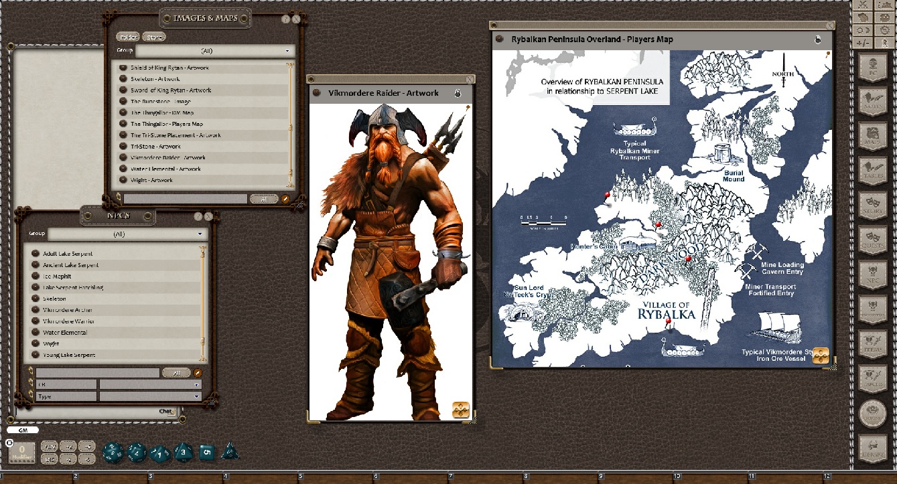Switch to the Folder tab in Images & Maps
Image resolution: width=897 pixels, height=484 pixels.
pyautogui.click(x=127, y=36)
